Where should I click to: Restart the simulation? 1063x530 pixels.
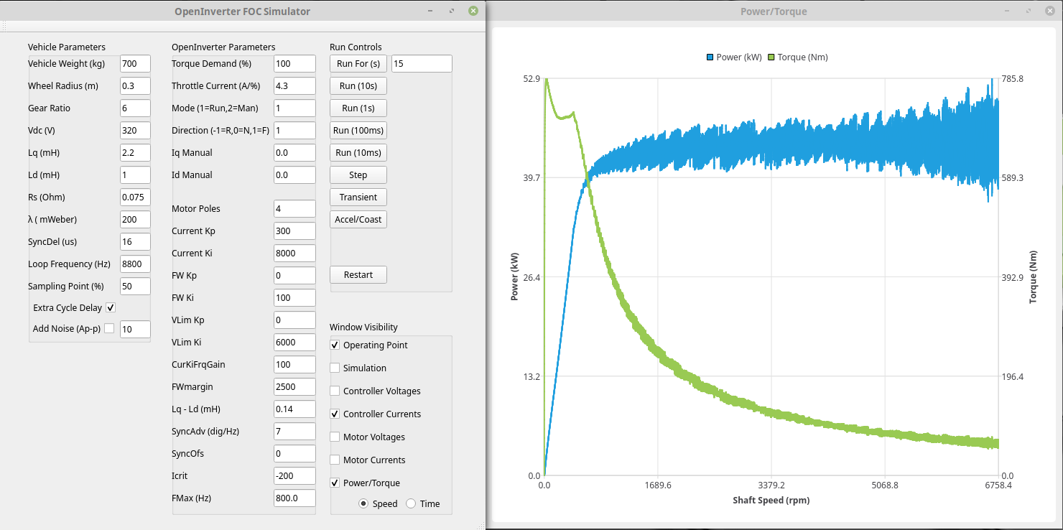(x=358, y=275)
